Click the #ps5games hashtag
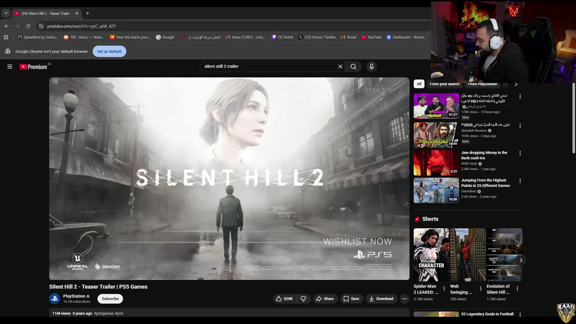The image size is (576, 324). click(103, 314)
